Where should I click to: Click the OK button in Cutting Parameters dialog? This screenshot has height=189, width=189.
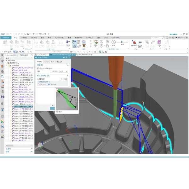click(53, 108)
